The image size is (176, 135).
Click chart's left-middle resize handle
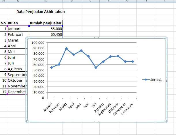[x=27, y=80]
